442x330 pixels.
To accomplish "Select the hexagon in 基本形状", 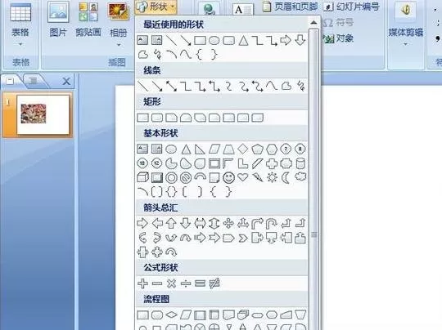I will (x=272, y=149).
